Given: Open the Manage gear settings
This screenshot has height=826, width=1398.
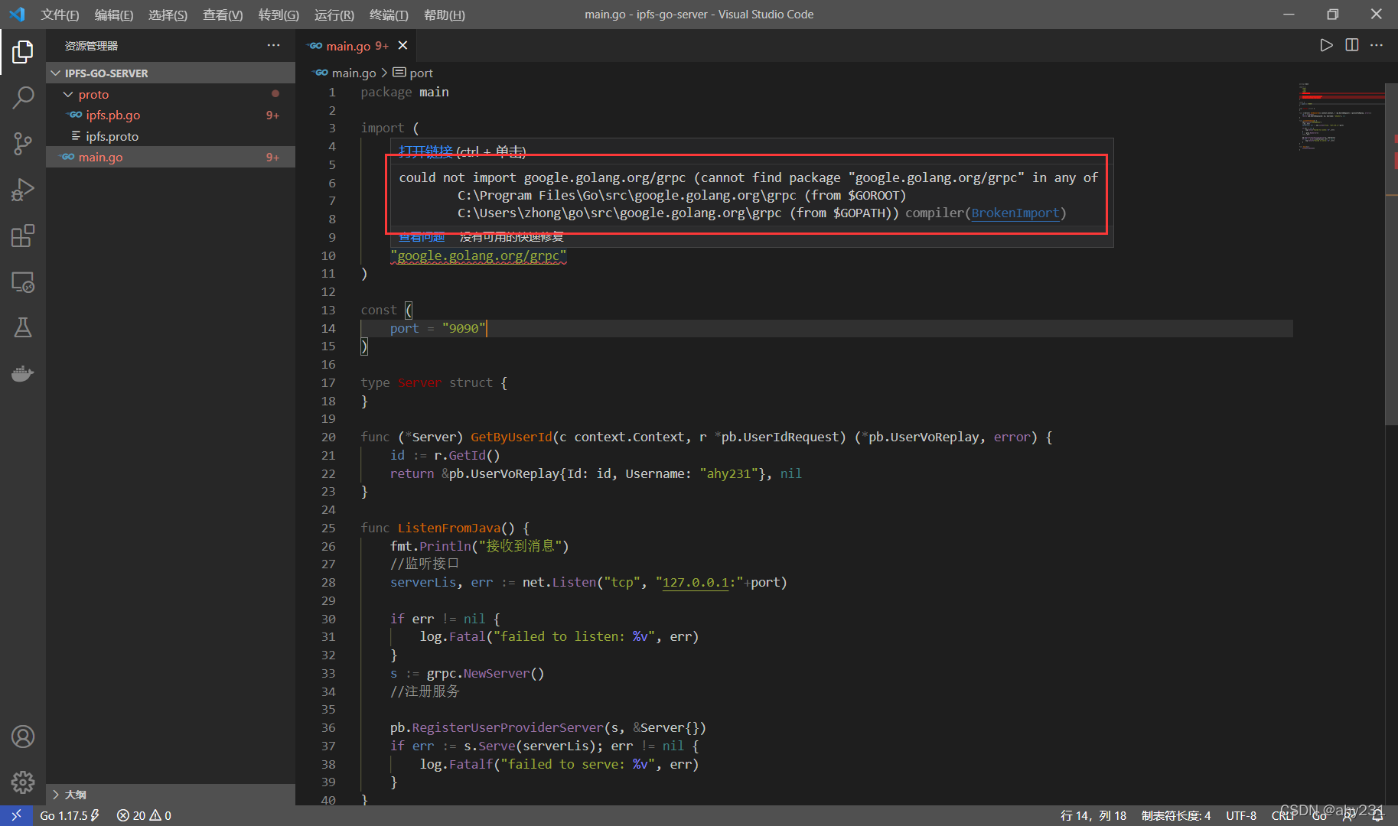Looking at the screenshot, I should pos(23,782).
